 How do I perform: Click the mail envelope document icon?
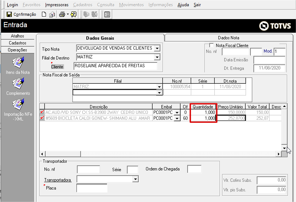52,15
